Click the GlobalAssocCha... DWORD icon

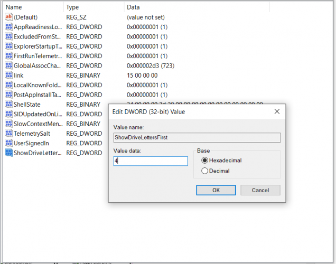pos(9,65)
